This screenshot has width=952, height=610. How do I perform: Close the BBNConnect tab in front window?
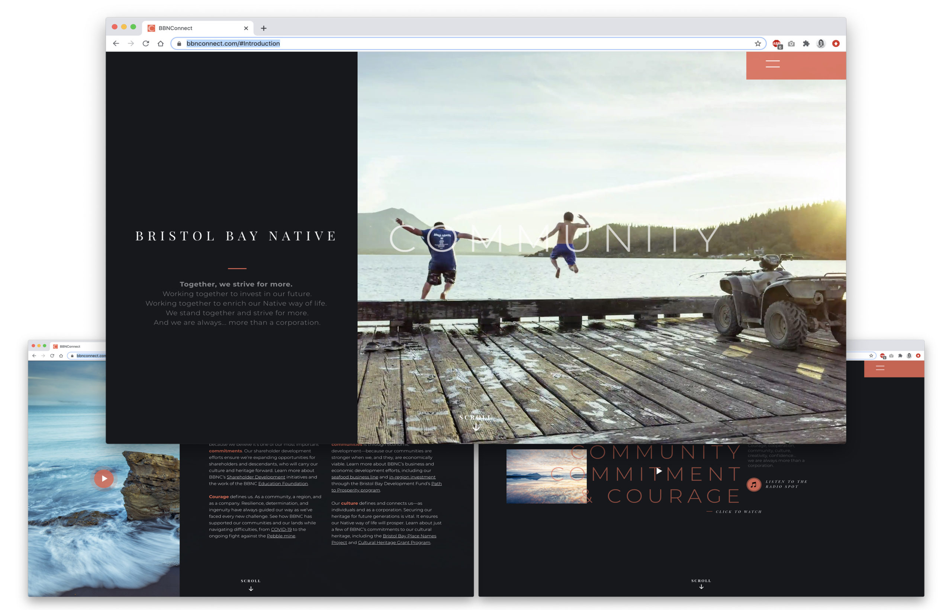[x=246, y=28]
